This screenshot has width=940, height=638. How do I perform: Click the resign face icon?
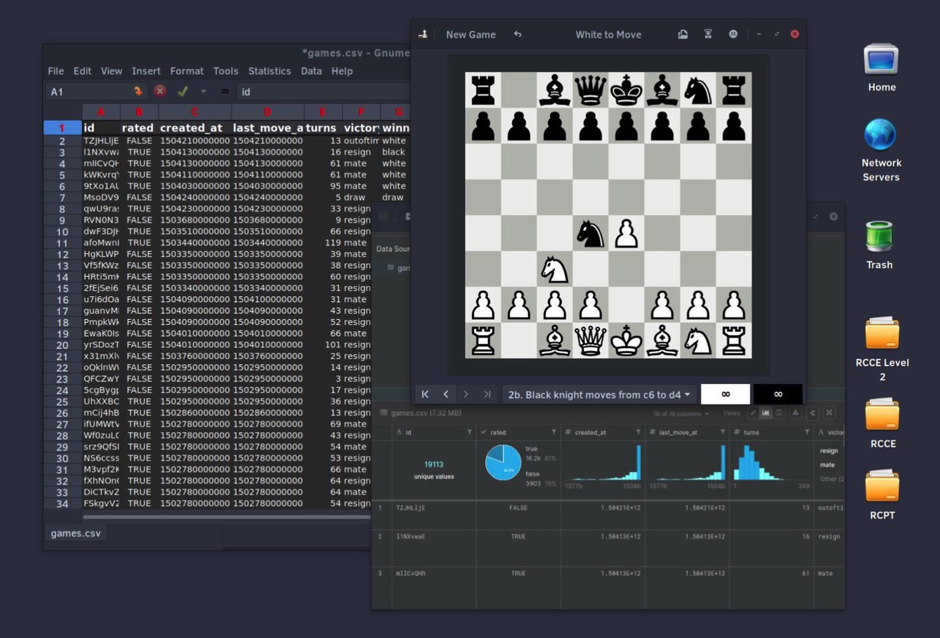[733, 34]
